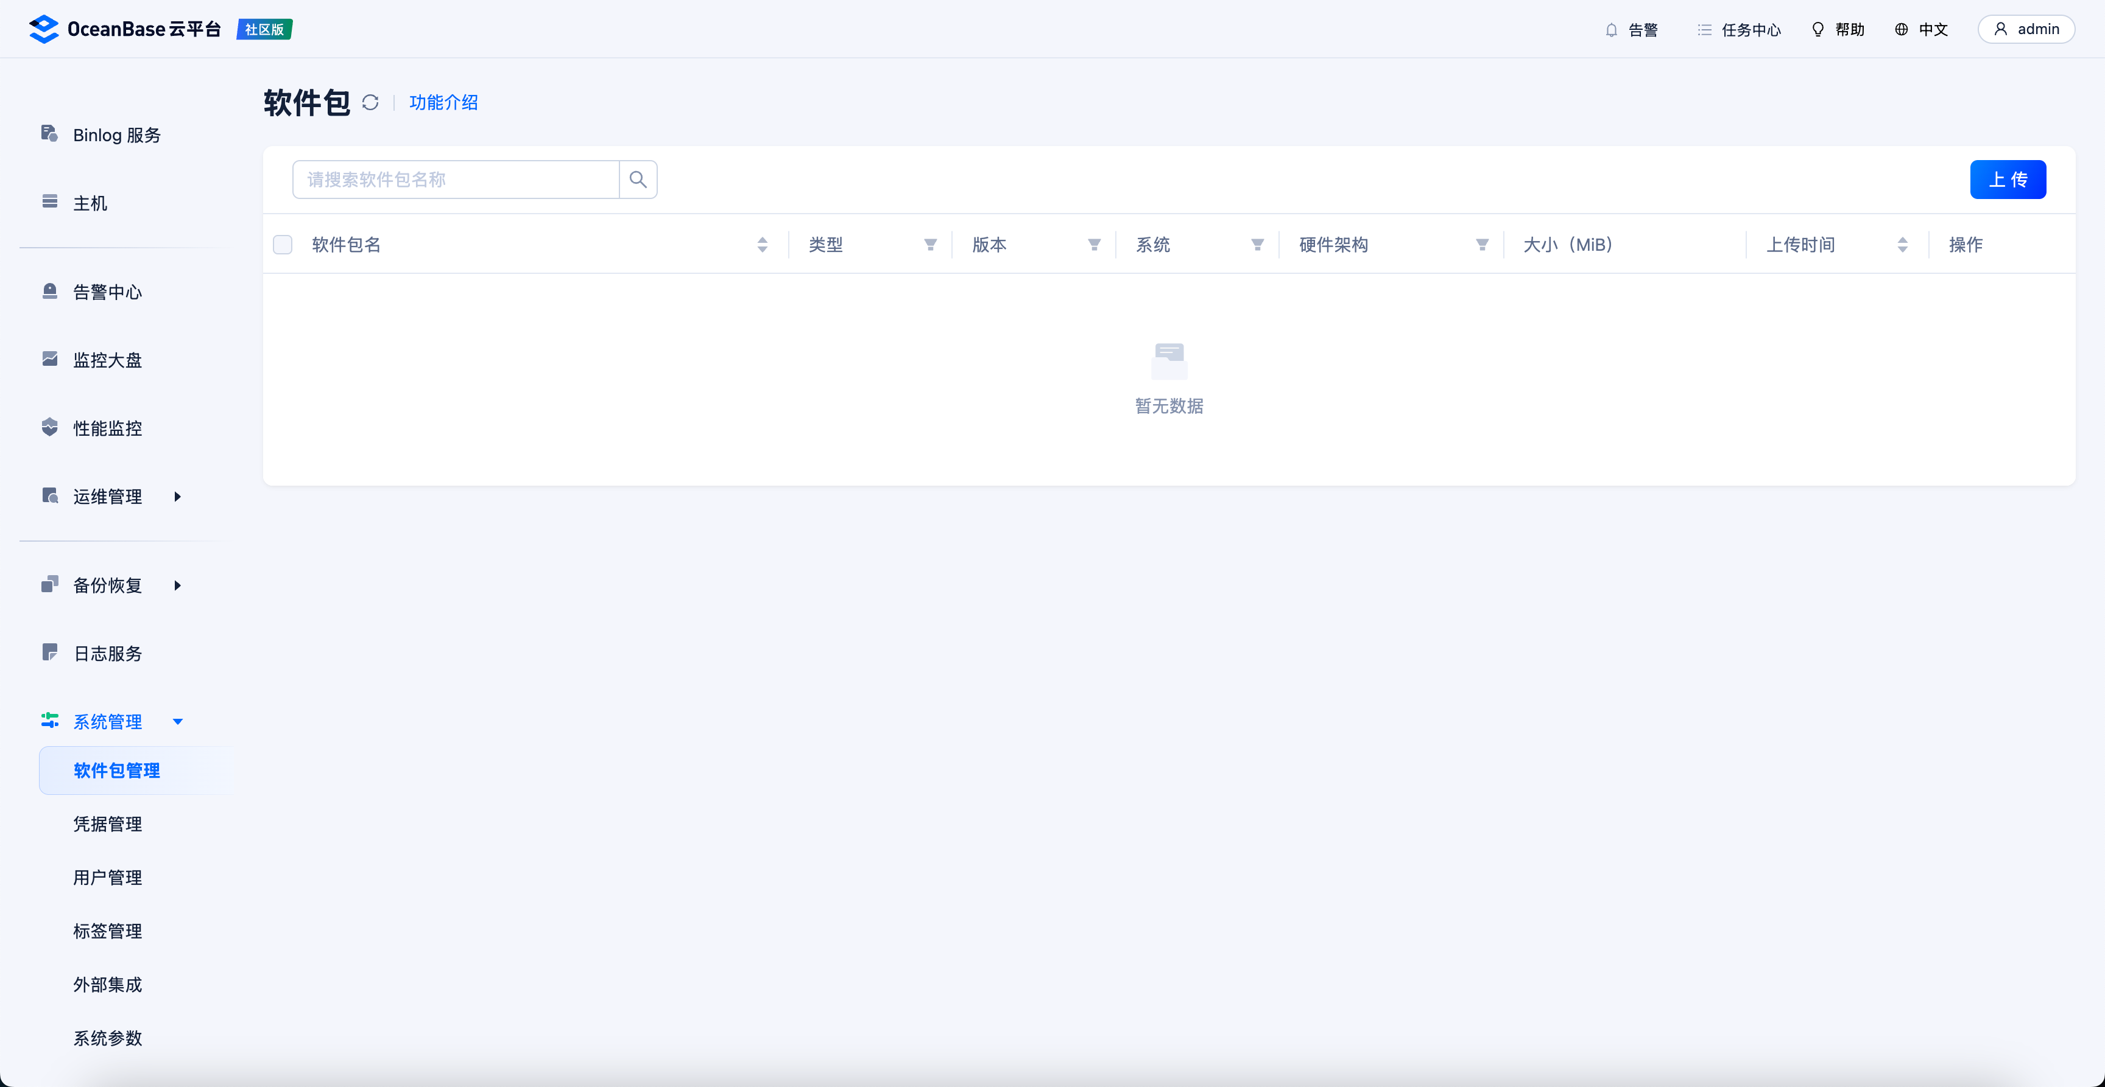Sort by 上传时间 column arrows
Image resolution: width=2105 pixels, height=1087 pixels.
click(1902, 244)
